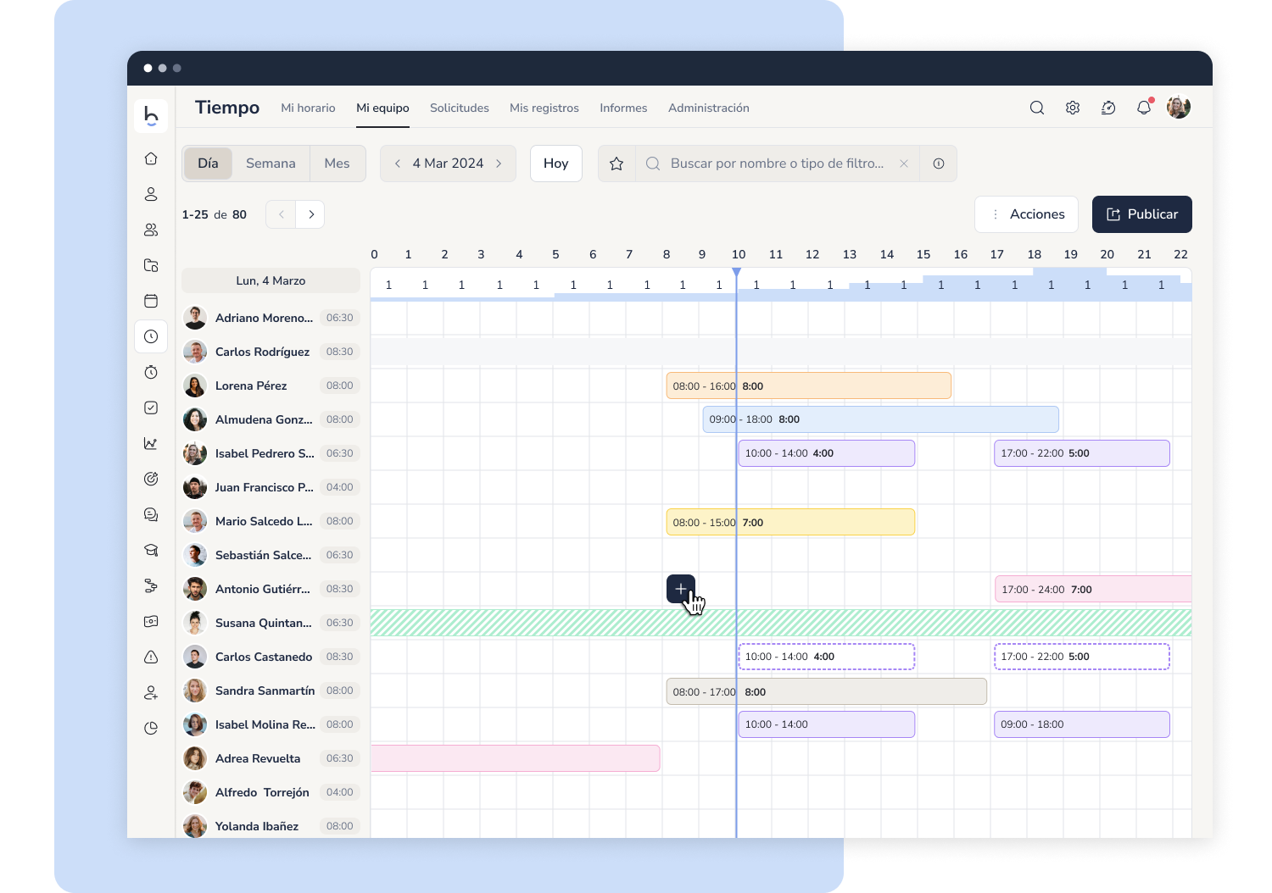Click the search by name input field

click(x=776, y=164)
